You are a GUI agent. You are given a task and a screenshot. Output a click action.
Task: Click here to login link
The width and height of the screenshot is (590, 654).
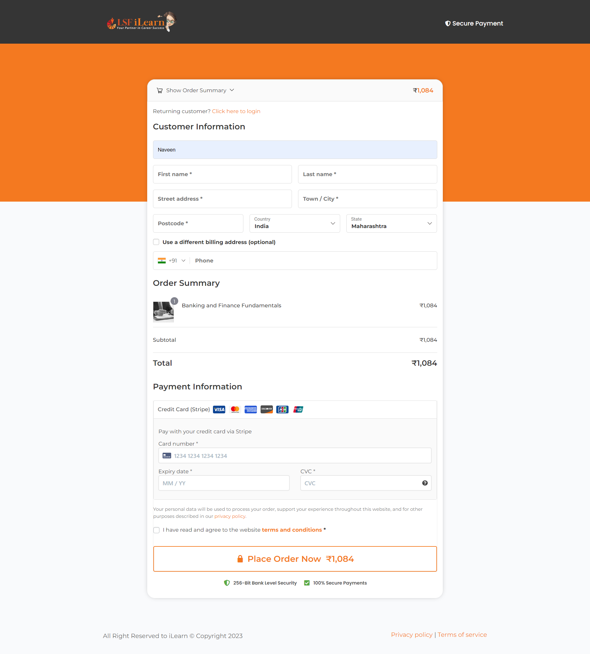click(x=236, y=111)
